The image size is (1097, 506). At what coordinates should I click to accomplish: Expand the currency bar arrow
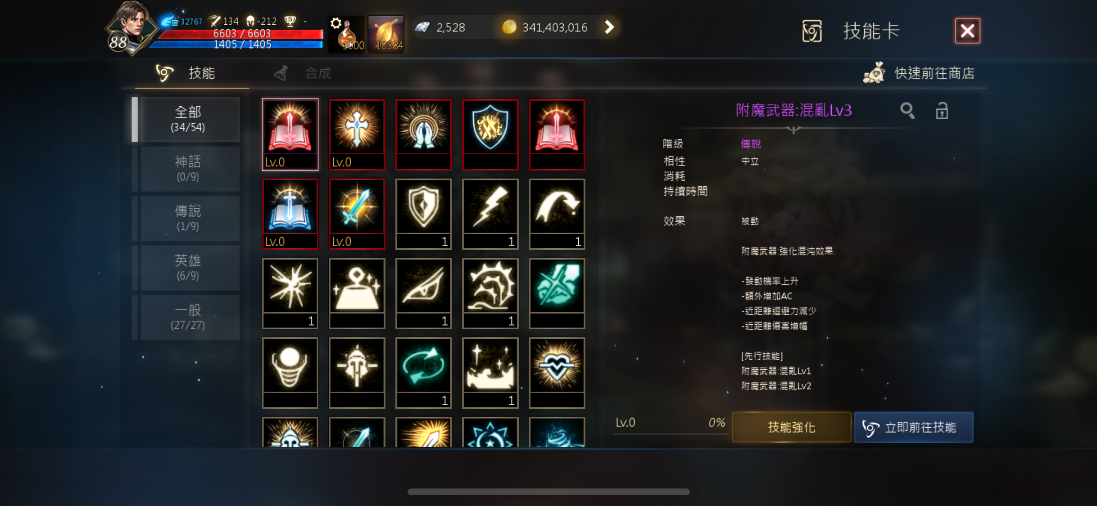click(609, 27)
